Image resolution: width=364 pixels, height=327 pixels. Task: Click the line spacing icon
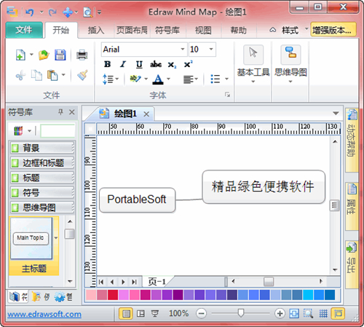click(x=108, y=79)
